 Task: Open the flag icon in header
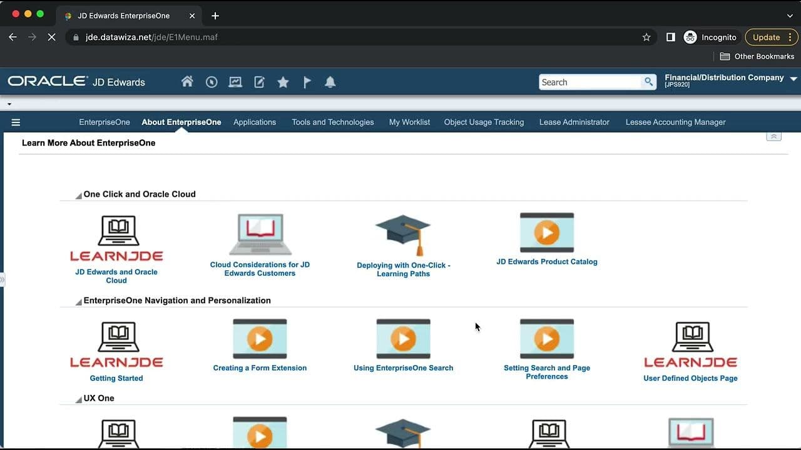pyautogui.click(x=307, y=82)
